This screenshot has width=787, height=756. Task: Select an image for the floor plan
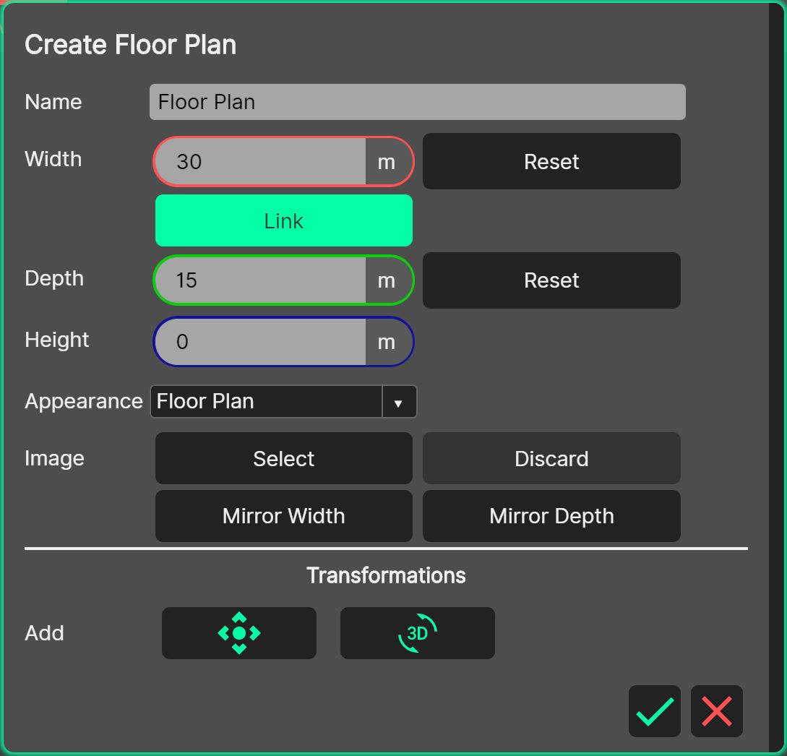point(283,458)
